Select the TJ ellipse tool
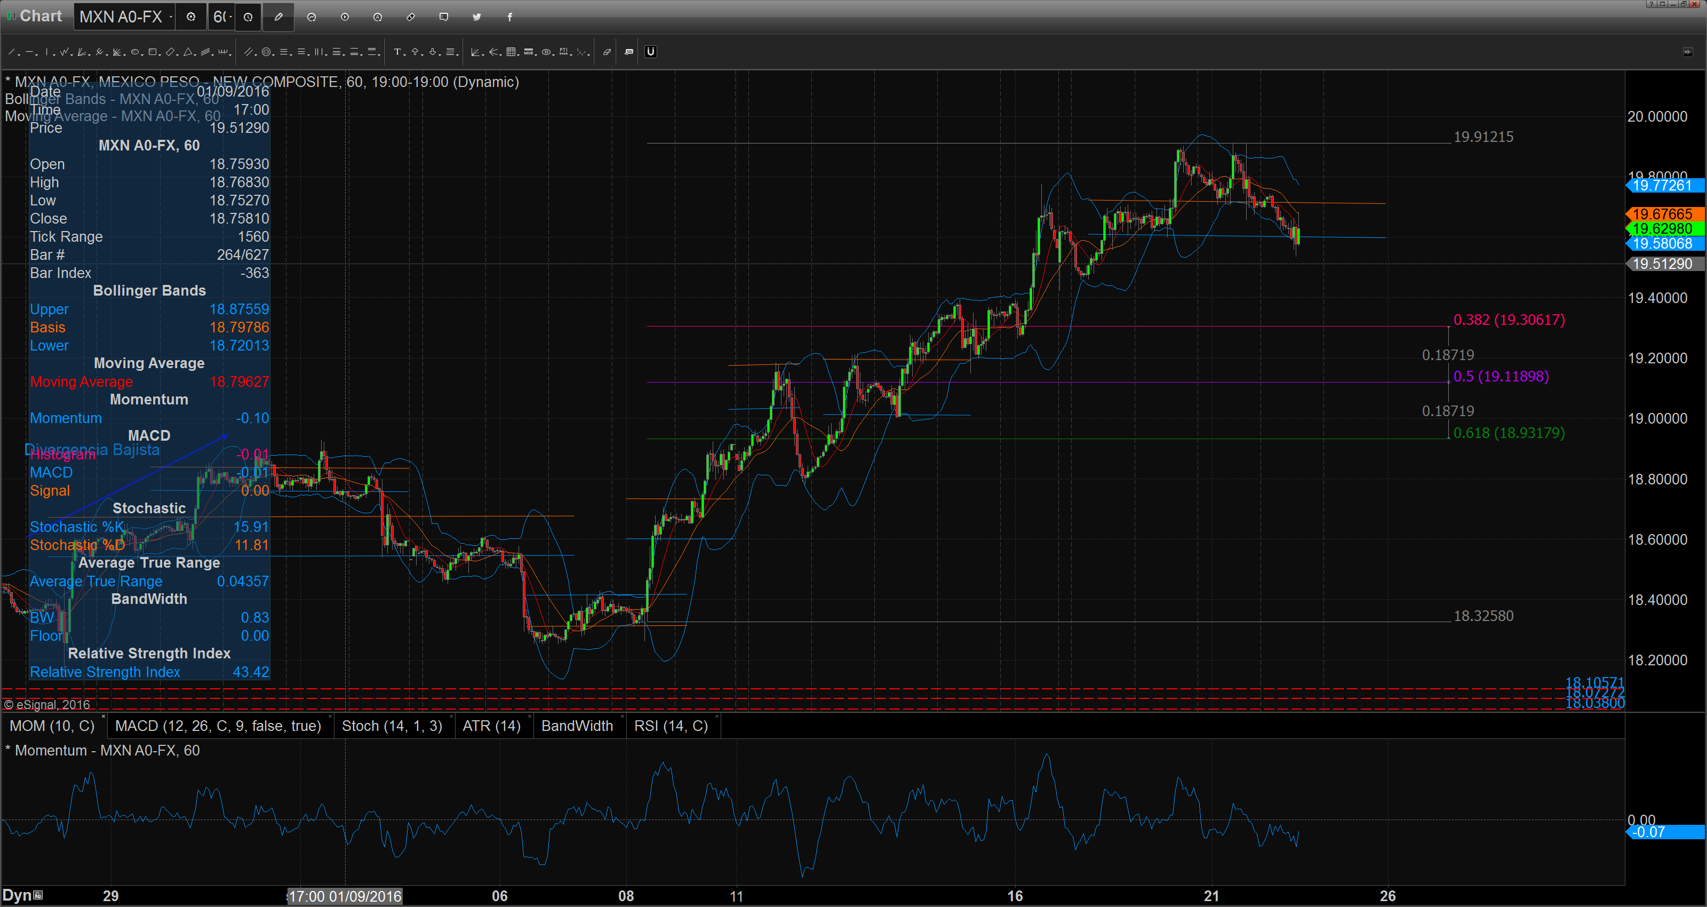The width and height of the screenshot is (1707, 907). [x=546, y=52]
